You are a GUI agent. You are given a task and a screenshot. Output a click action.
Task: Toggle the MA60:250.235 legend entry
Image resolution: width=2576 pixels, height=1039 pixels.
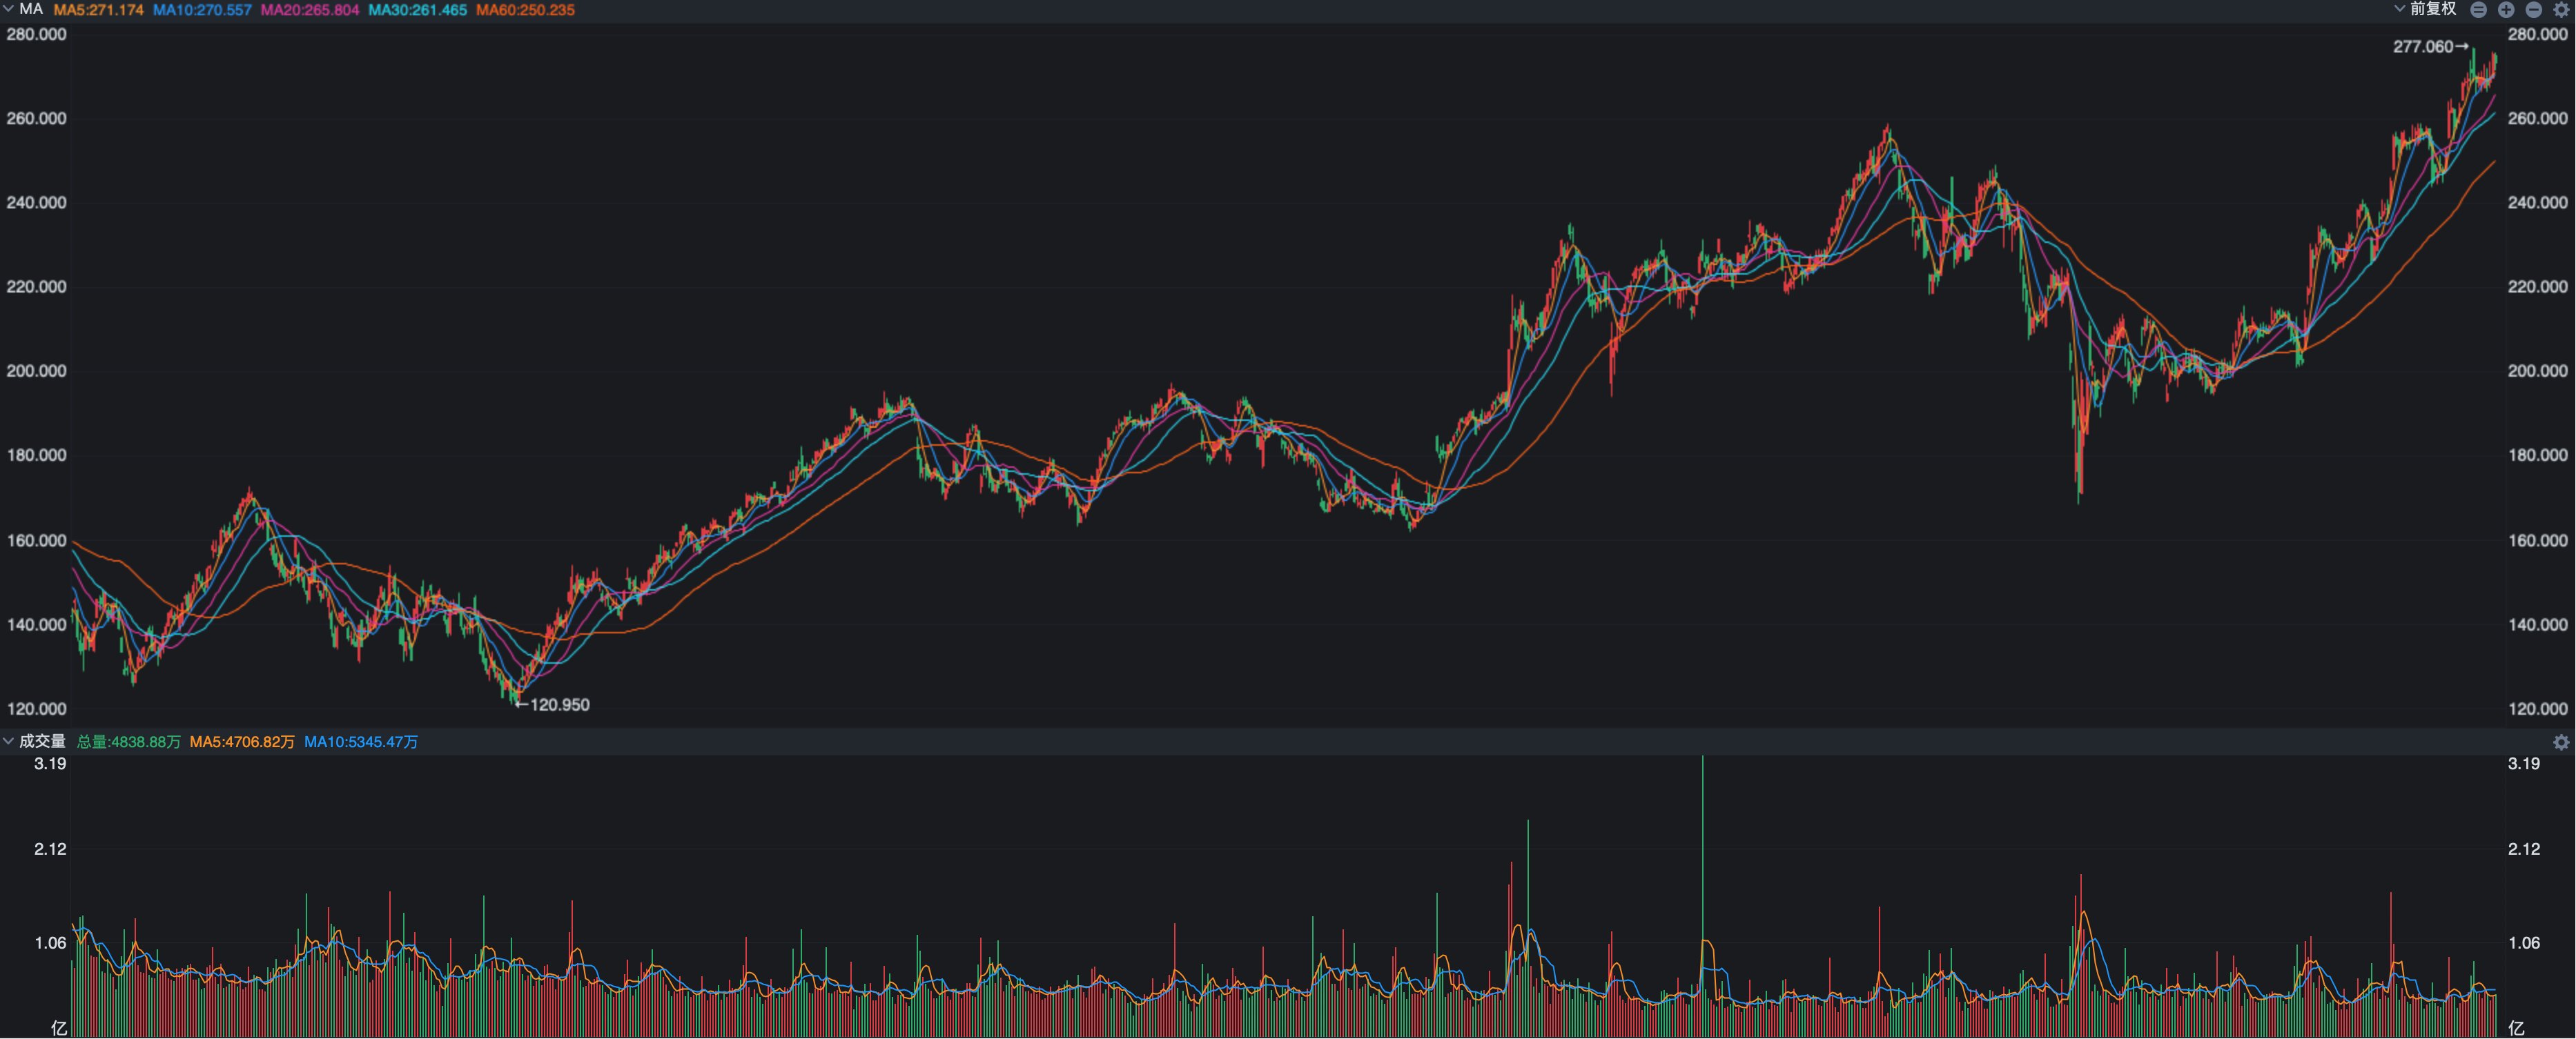pyautogui.click(x=525, y=10)
